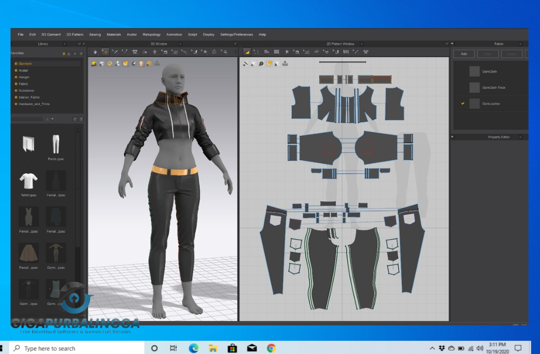
Task: Toggle avatar head display icon in 3D viewport
Action: pos(141,63)
